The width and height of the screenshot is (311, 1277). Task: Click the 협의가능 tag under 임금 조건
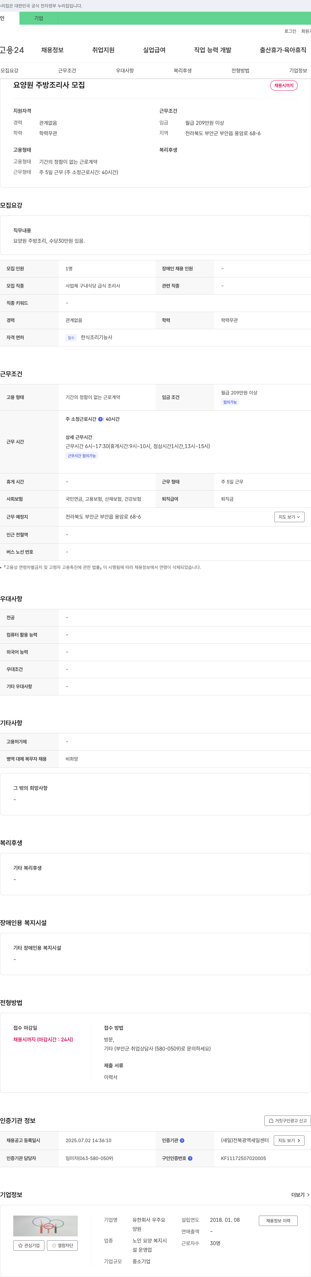coord(230,402)
